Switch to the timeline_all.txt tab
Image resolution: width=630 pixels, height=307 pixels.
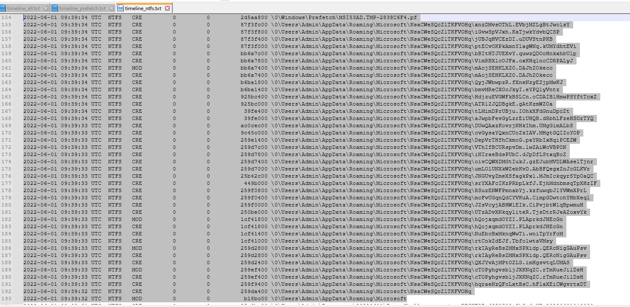24,8
